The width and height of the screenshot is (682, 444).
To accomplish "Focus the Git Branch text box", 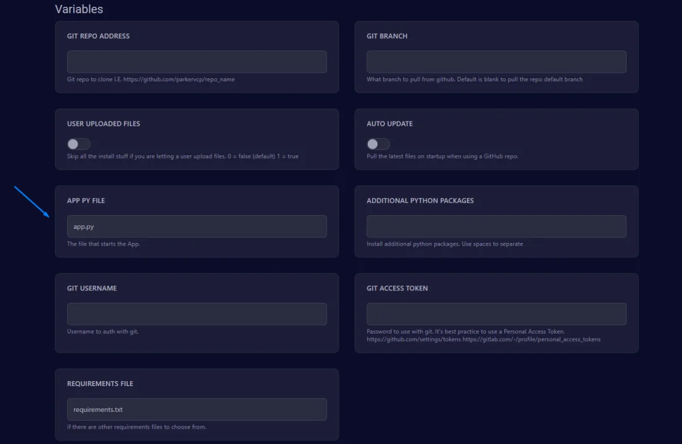I will point(496,62).
